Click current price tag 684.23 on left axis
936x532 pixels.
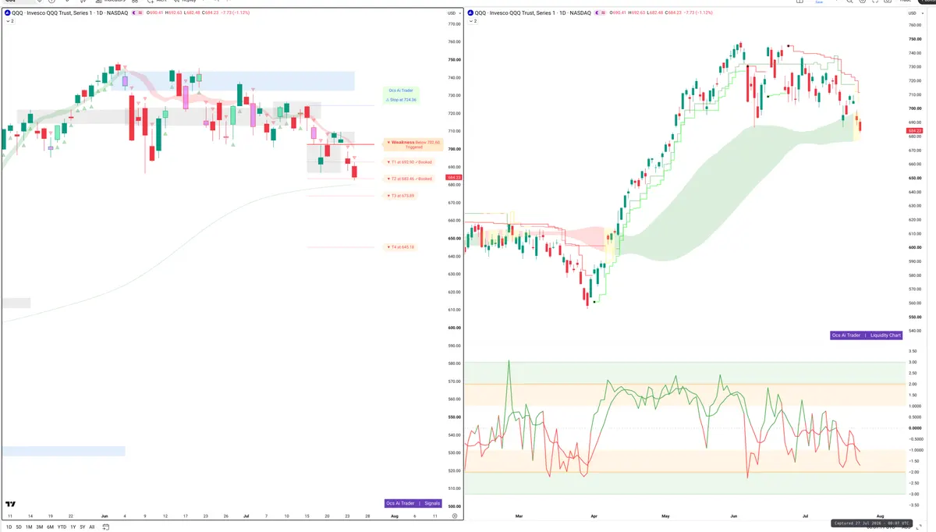coord(452,178)
